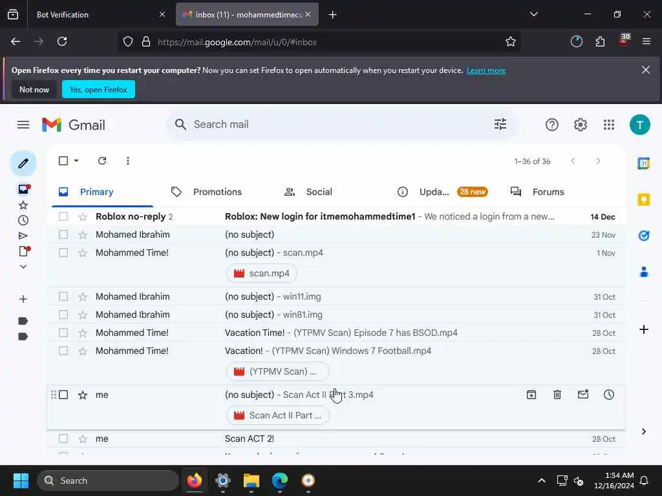The image size is (662, 496).
Task: Switch to Bot Verification browser tab
Action: coord(100,15)
